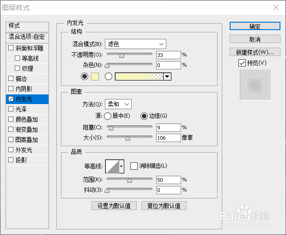Enable the 外发光 checkbox

(x=11, y=150)
